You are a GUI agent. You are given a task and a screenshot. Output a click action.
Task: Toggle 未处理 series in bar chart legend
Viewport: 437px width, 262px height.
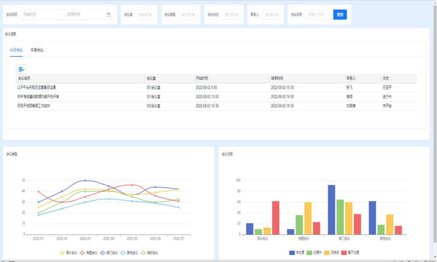[x=297, y=252]
